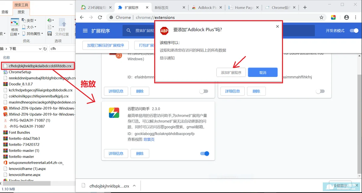Click the 修改日期 calendar icon in Explorer ribbon
This screenshot has width=362, height=193.
15,22
